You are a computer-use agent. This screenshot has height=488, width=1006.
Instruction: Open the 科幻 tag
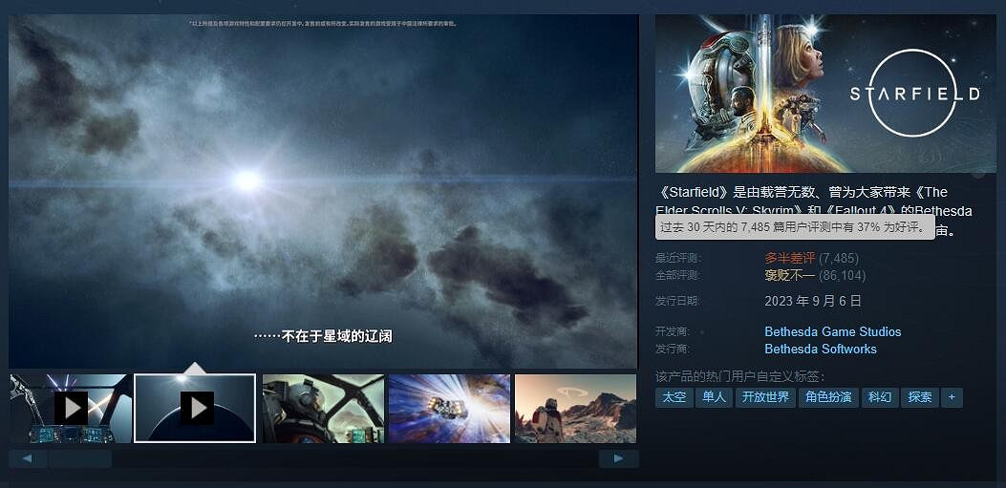click(880, 397)
